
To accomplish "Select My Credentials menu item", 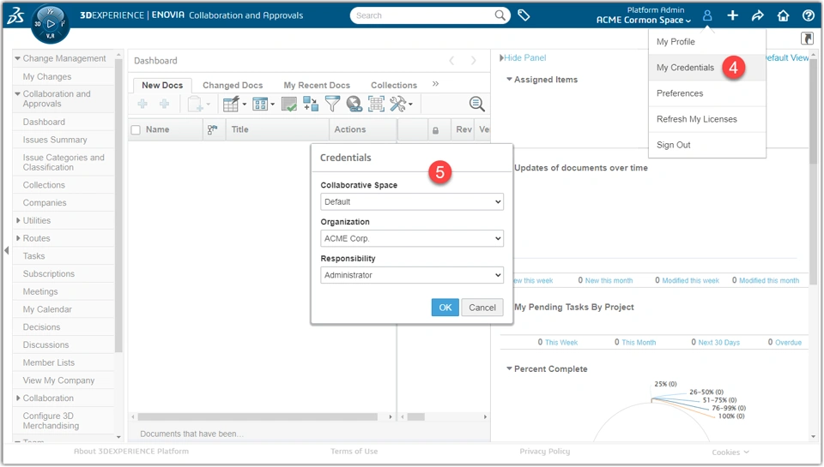I will (x=685, y=67).
